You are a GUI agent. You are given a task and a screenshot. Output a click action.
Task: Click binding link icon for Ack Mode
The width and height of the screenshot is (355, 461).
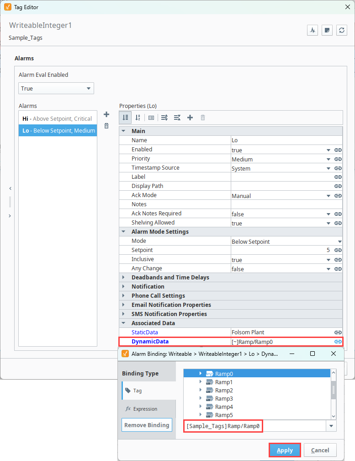pyautogui.click(x=338, y=196)
